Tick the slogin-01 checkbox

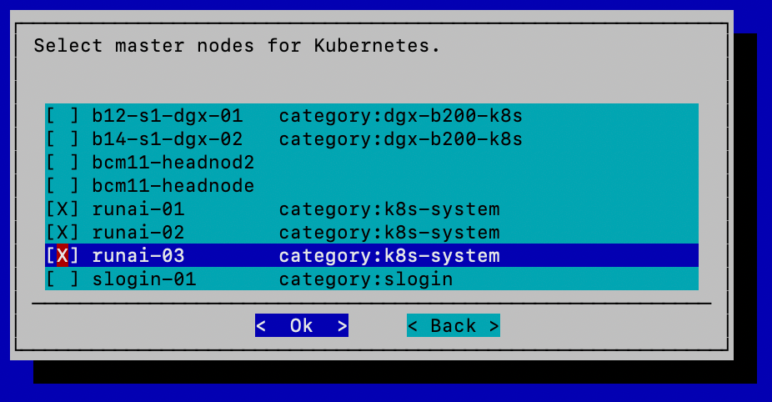[x=62, y=279]
